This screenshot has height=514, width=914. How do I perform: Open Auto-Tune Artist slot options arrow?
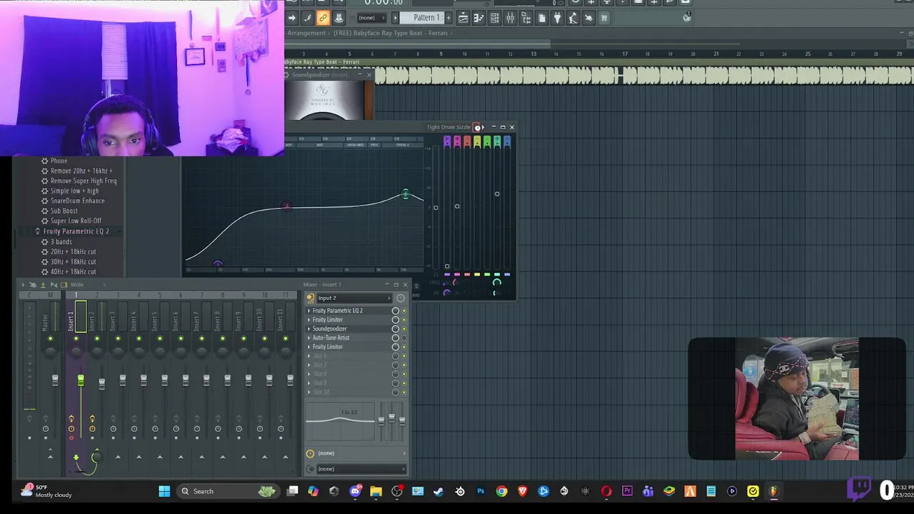tap(309, 338)
